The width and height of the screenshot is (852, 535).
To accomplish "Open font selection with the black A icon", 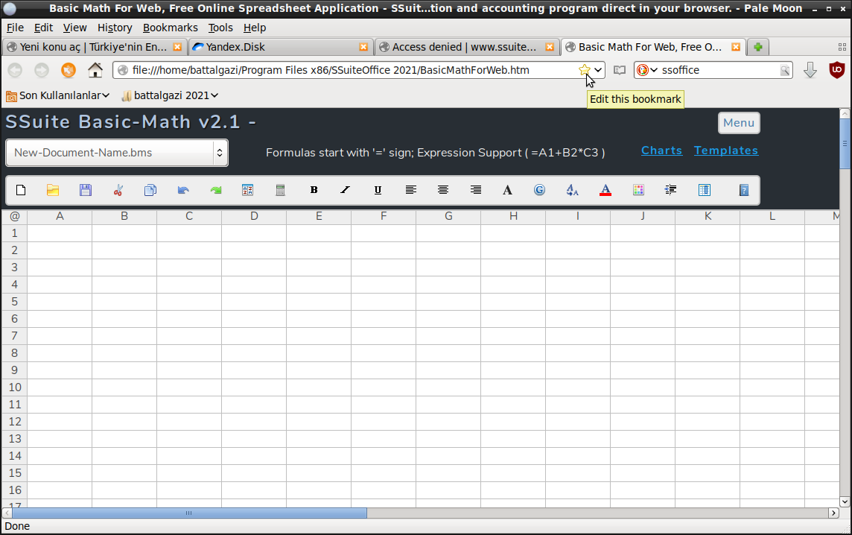I will (507, 190).
